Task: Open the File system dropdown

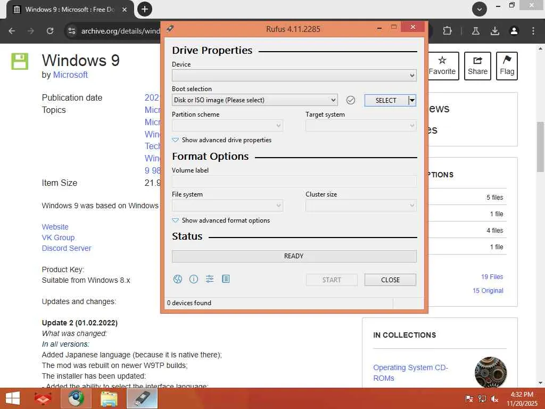Action: coord(228,206)
